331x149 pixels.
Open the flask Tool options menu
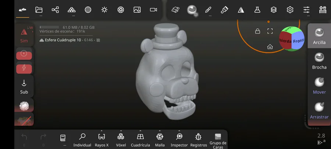[x=257, y=10]
